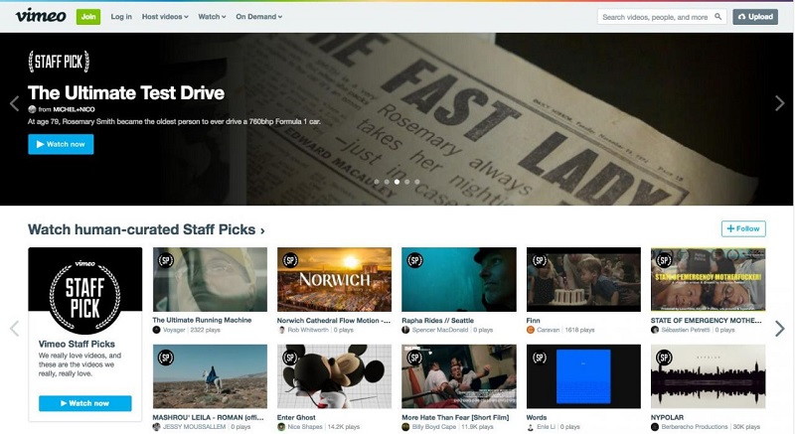Click MICHEL+NICO author name in hero
Image resolution: width=795 pixels, height=434 pixels.
(74, 109)
